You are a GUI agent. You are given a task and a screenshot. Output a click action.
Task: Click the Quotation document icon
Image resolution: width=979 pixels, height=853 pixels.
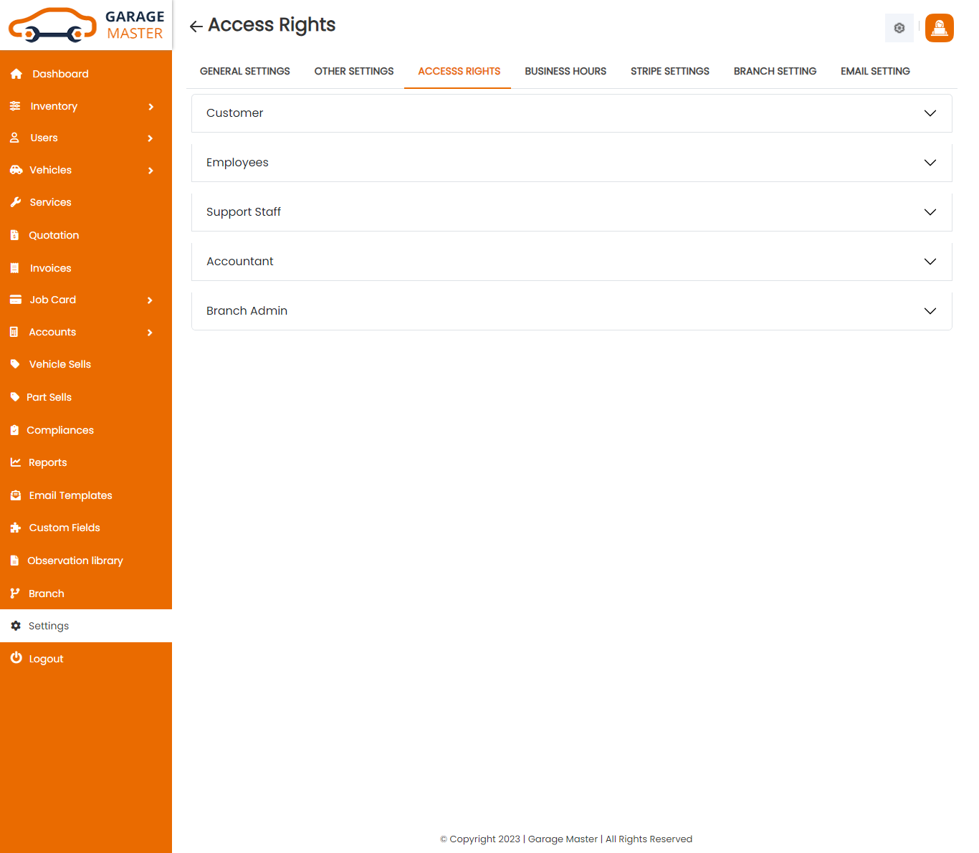click(14, 235)
